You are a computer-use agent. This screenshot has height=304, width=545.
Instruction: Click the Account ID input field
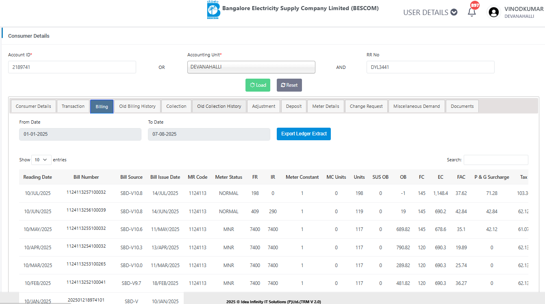point(72,67)
